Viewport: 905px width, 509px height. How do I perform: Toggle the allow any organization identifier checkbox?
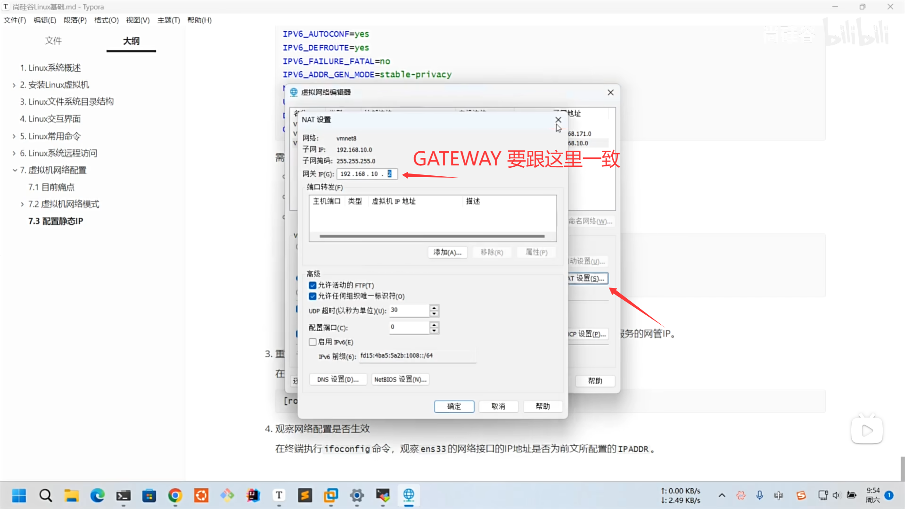tap(313, 296)
